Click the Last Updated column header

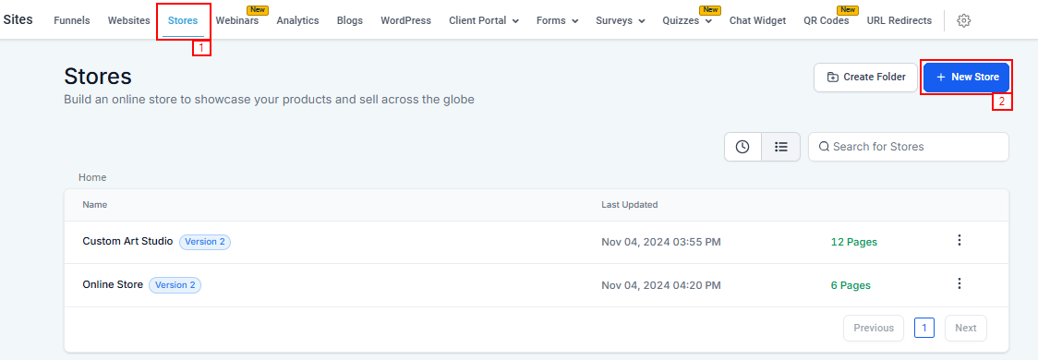pos(630,205)
